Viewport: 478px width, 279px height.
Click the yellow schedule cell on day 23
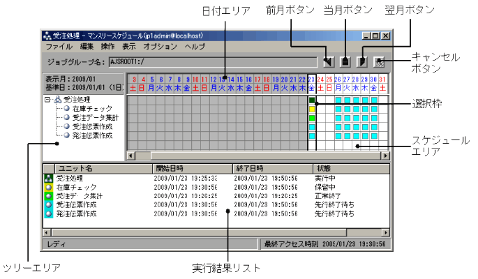point(312,109)
